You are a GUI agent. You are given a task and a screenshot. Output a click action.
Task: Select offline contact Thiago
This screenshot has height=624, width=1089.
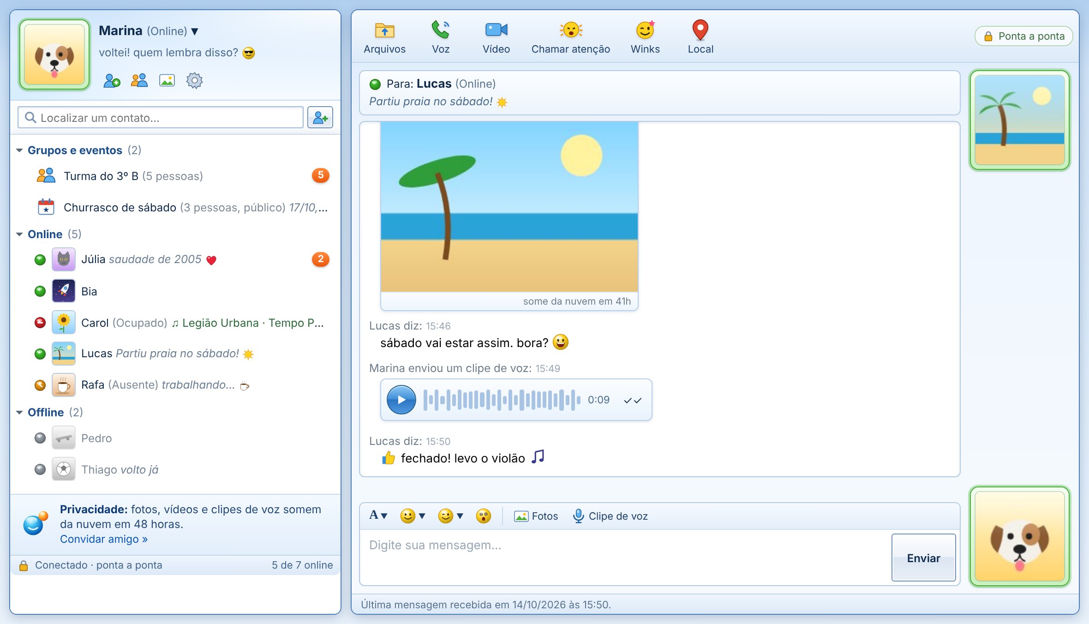(x=175, y=469)
